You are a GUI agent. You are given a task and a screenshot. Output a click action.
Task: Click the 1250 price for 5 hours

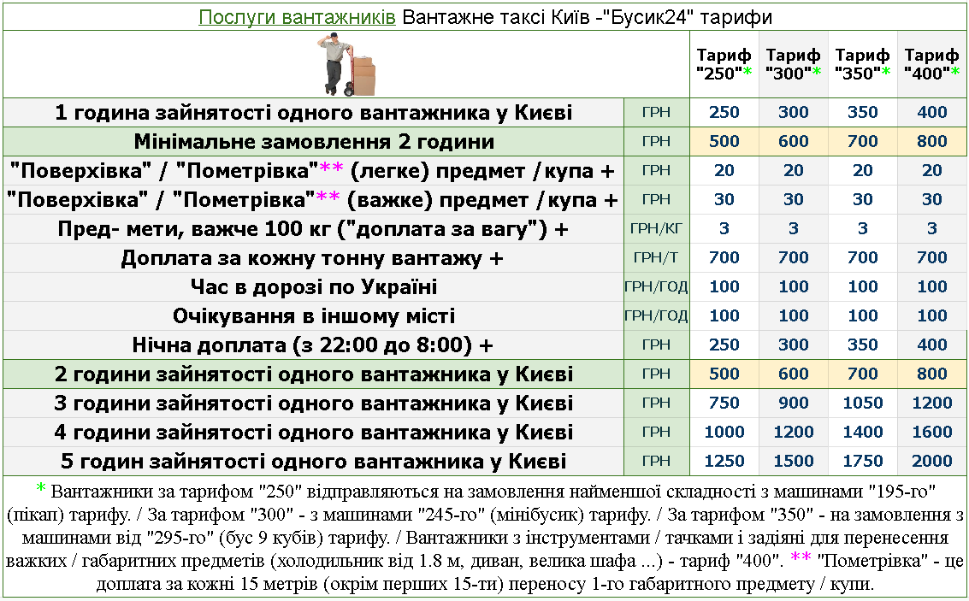[724, 462]
